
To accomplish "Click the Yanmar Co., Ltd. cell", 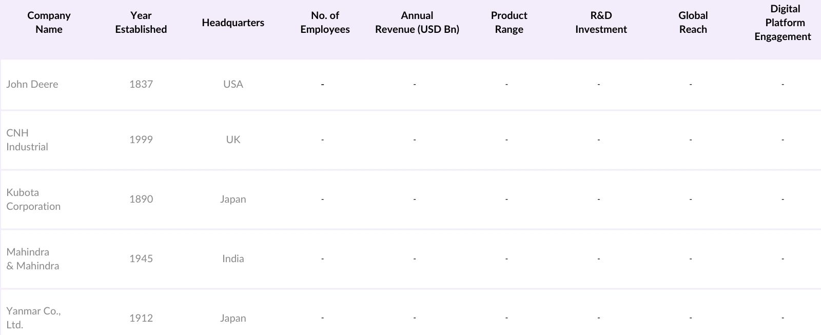I will (33, 318).
